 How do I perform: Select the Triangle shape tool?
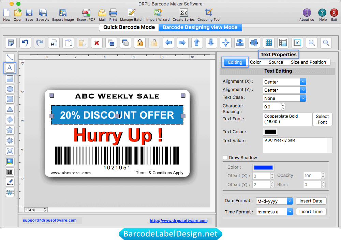pyautogui.click(x=10, y=109)
